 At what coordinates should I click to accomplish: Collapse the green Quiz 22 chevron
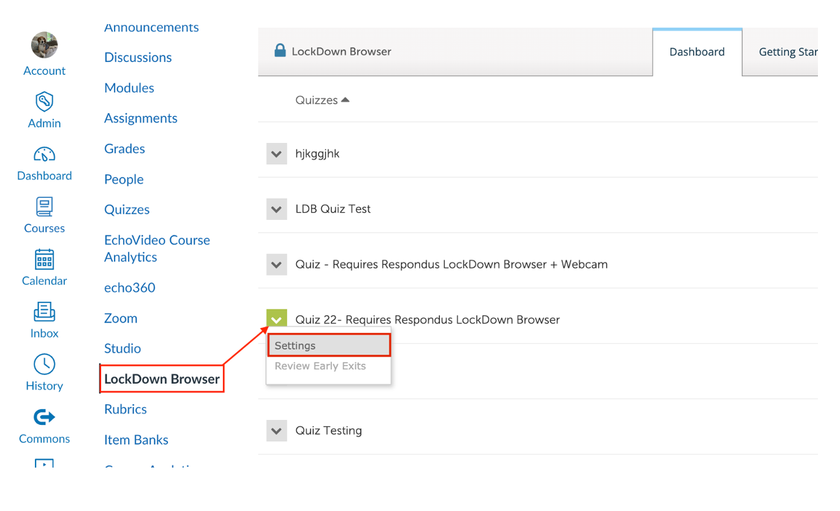(276, 320)
